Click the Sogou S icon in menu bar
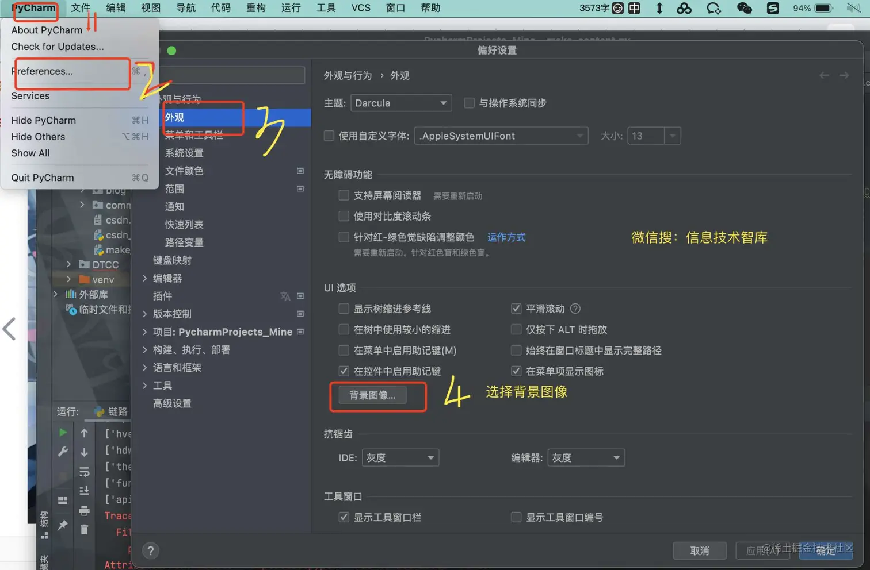 tap(773, 8)
